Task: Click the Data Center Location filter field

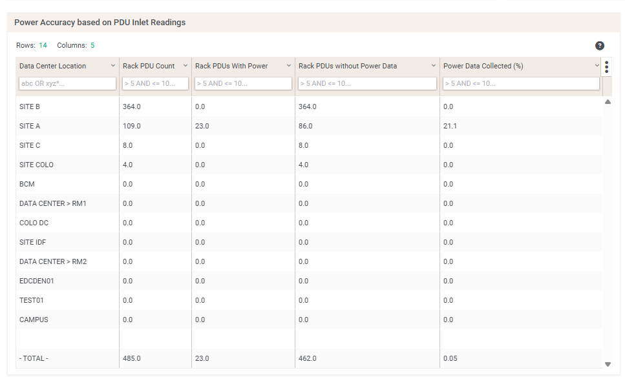Action: point(67,83)
